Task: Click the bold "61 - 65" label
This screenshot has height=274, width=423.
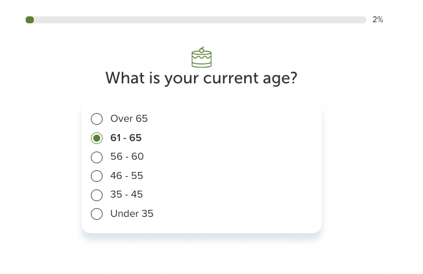Action: tap(126, 138)
